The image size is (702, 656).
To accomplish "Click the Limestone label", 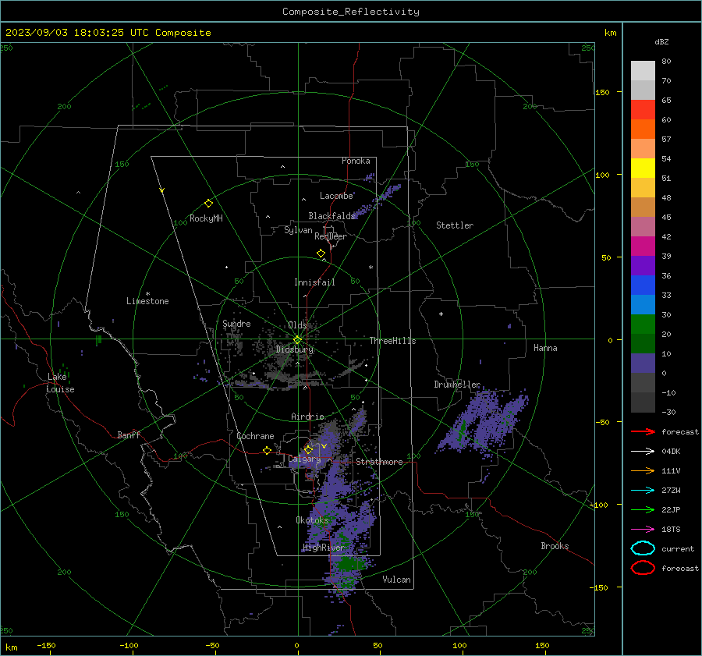I will tap(147, 301).
